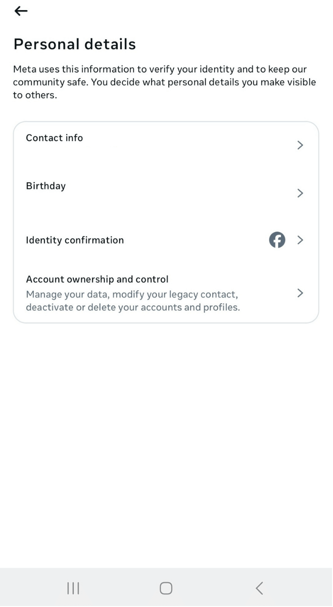
Task: Open Android recent apps button
Action: pyautogui.click(x=73, y=588)
